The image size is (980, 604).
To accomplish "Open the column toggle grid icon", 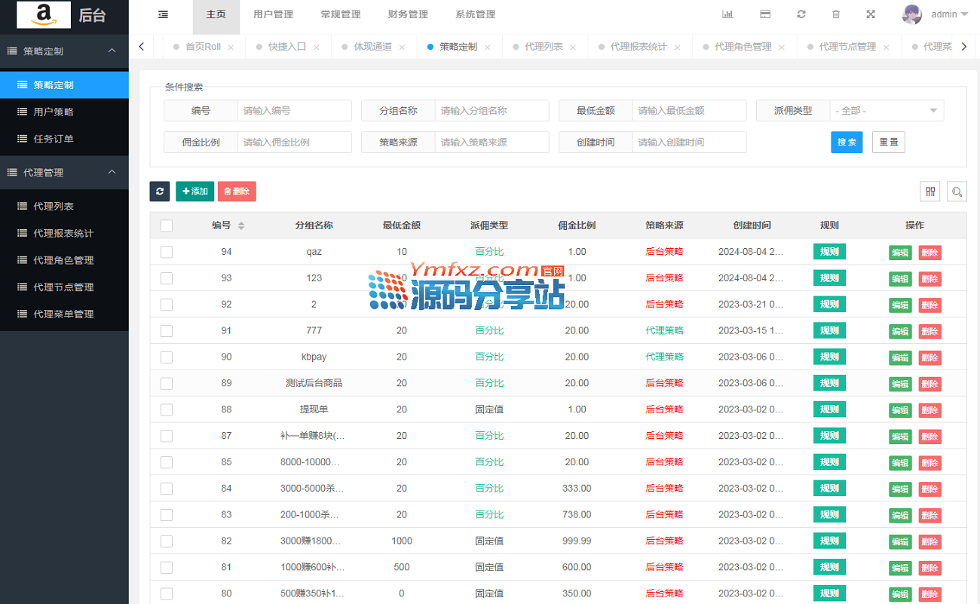I will (x=930, y=192).
